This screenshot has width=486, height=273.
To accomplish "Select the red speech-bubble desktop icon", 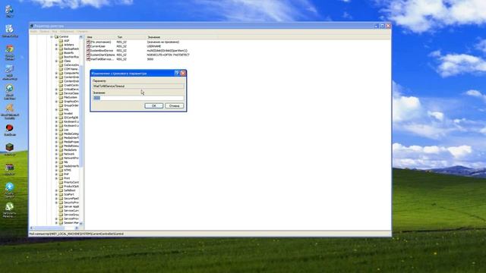I will pos(10,128).
